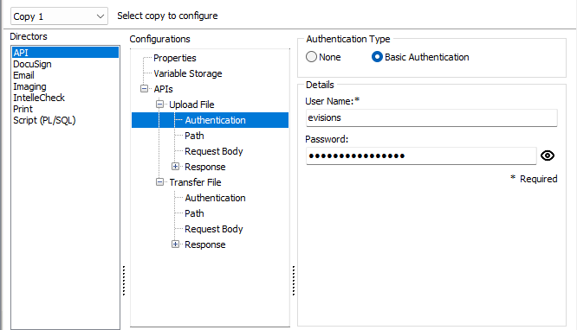Select the Email director
Viewport: 577px width, 330px height.
pyautogui.click(x=24, y=75)
